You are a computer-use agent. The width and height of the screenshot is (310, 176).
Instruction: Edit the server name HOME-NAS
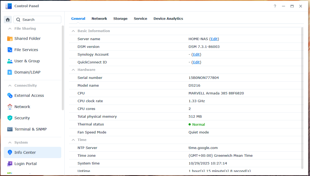click(214, 39)
